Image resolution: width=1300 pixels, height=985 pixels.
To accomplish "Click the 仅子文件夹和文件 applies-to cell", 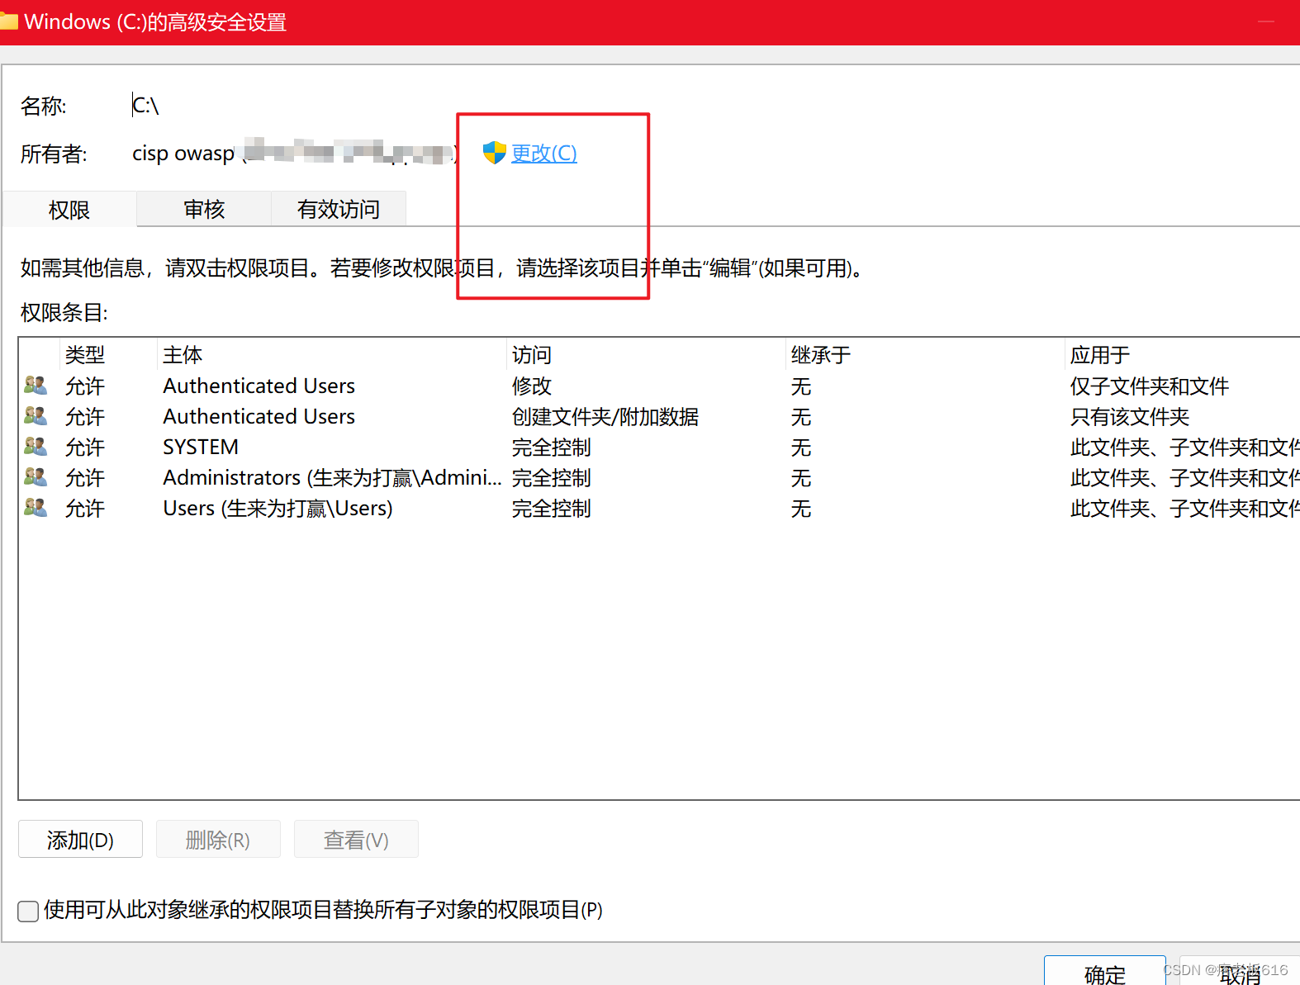I will [x=1150, y=386].
